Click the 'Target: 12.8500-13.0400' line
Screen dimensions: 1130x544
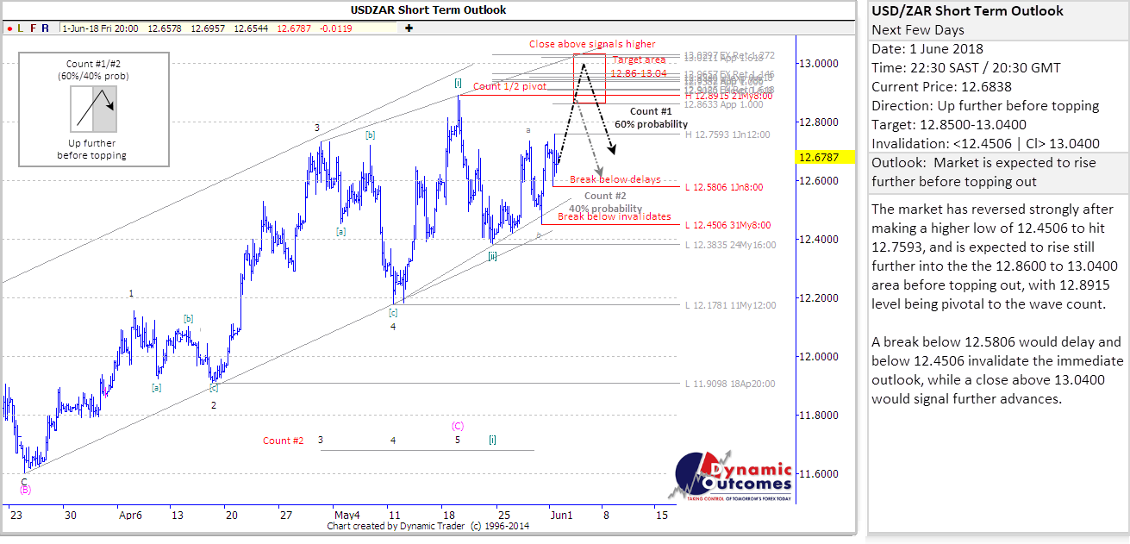(x=949, y=125)
